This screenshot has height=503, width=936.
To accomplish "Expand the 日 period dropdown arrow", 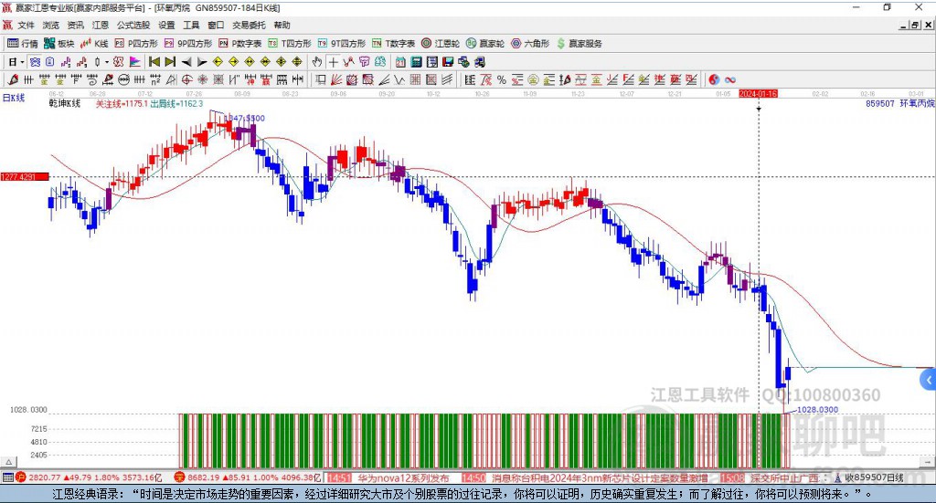I will click(x=21, y=62).
